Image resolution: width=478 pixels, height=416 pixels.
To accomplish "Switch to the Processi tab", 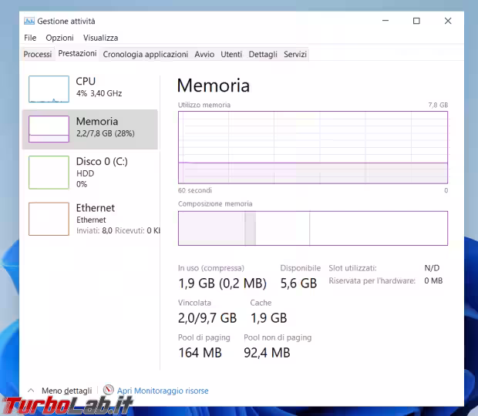I will click(x=38, y=55).
